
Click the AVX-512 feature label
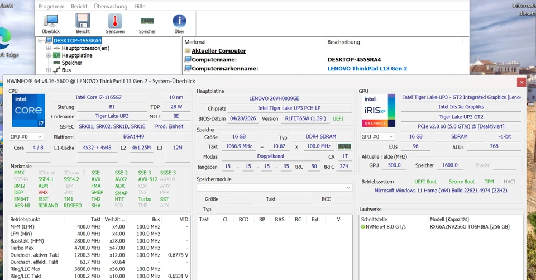pos(147,179)
